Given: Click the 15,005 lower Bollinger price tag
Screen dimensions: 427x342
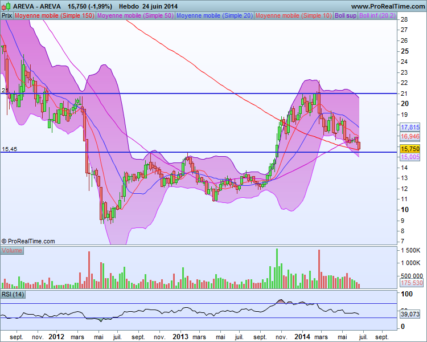Looking at the screenshot, I should pyautogui.click(x=410, y=157).
